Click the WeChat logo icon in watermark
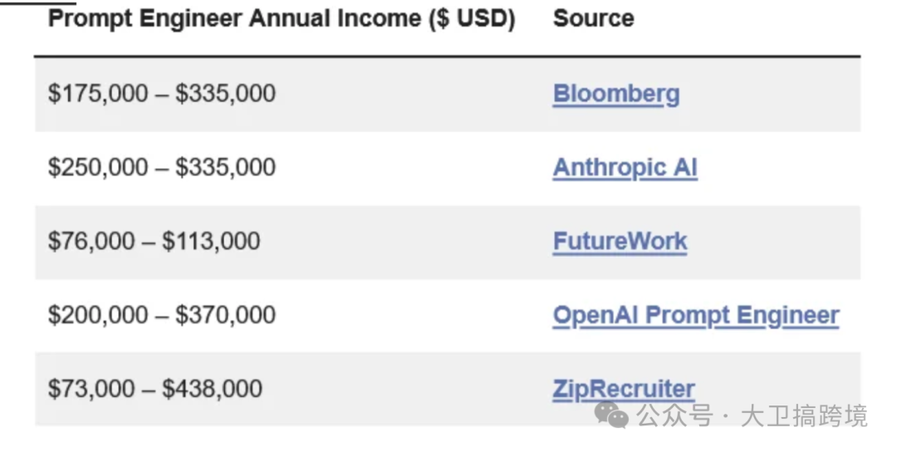 pyautogui.click(x=611, y=415)
